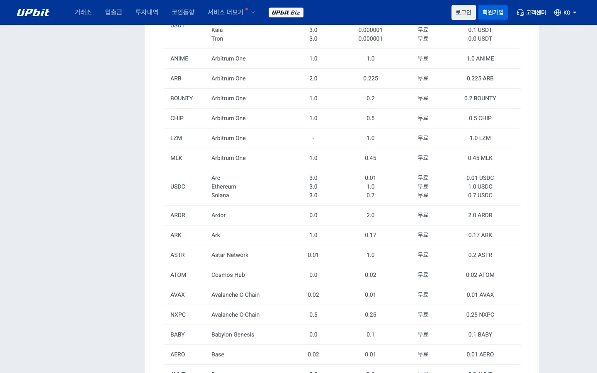Click the dash in the LZM row

coord(313,138)
